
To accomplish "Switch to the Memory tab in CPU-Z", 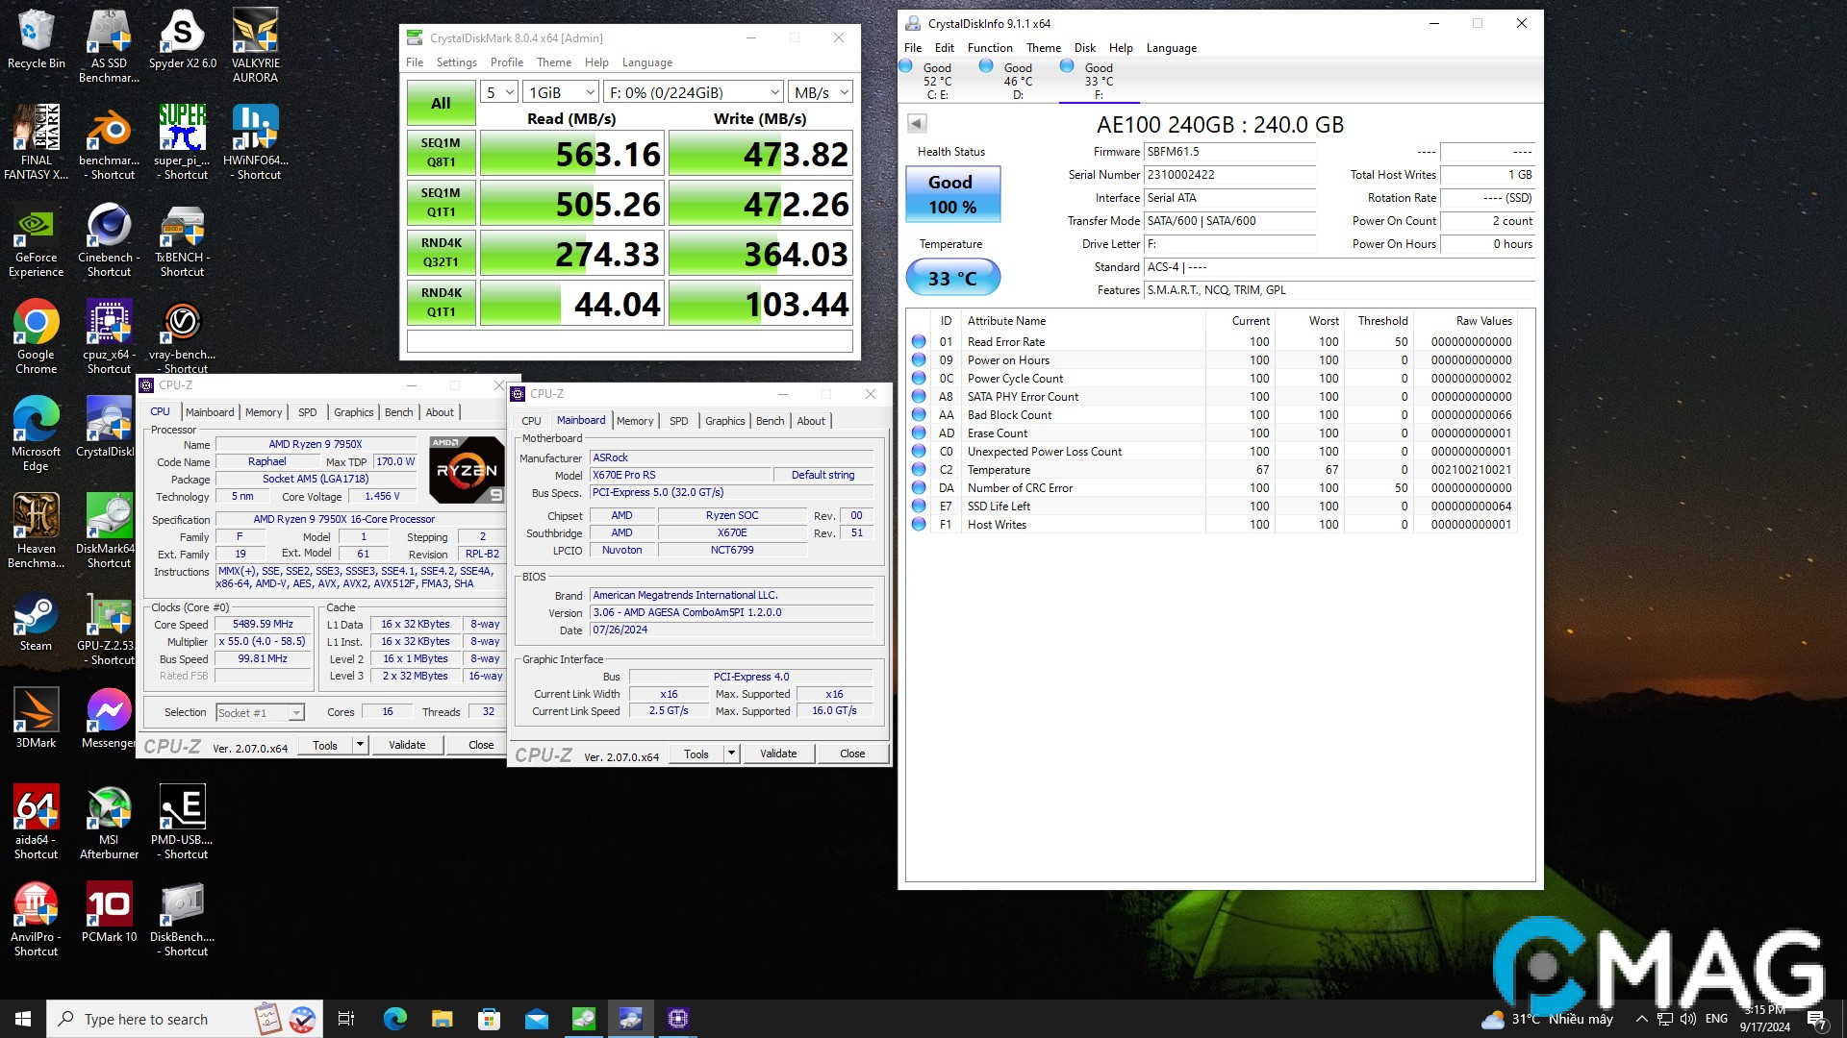I will point(263,412).
